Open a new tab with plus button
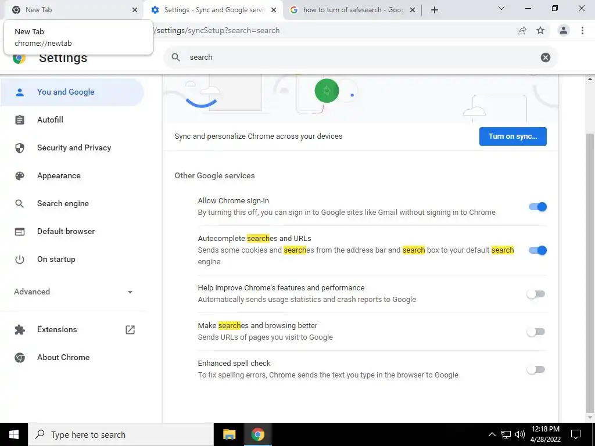The width and height of the screenshot is (595, 446). (x=435, y=10)
